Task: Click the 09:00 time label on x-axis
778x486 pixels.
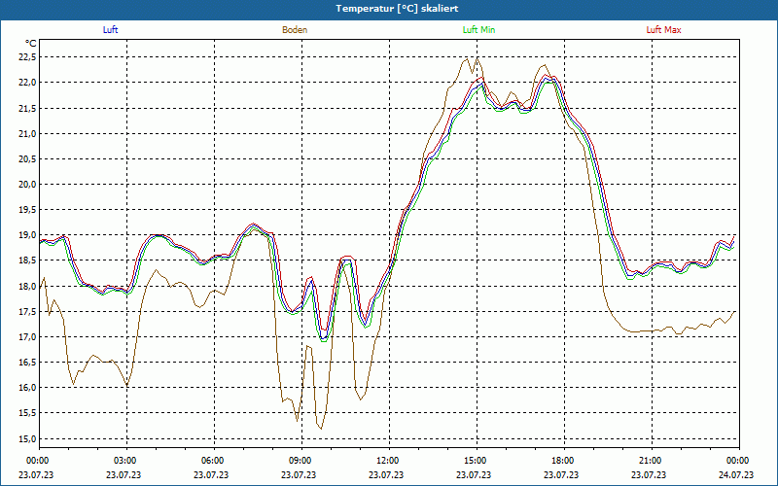Action: click(x=300, y=461)
